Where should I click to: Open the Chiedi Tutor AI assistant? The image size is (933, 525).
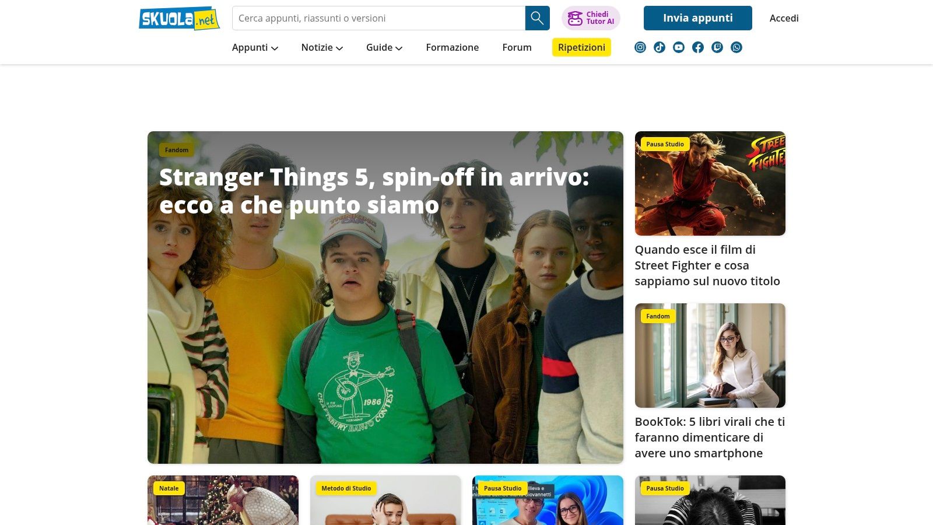[591, 18]
